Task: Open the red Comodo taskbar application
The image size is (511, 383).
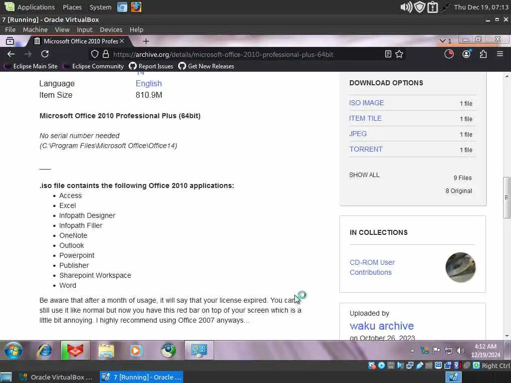Action: (75, 351)
